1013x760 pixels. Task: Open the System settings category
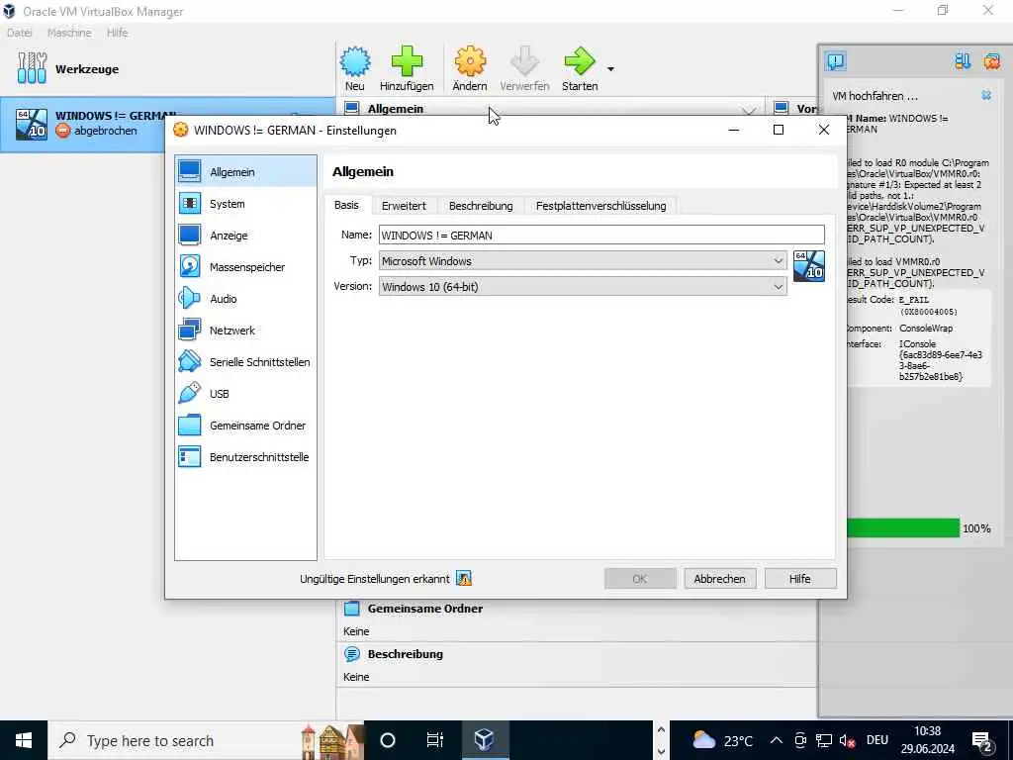tap(245, 204)
